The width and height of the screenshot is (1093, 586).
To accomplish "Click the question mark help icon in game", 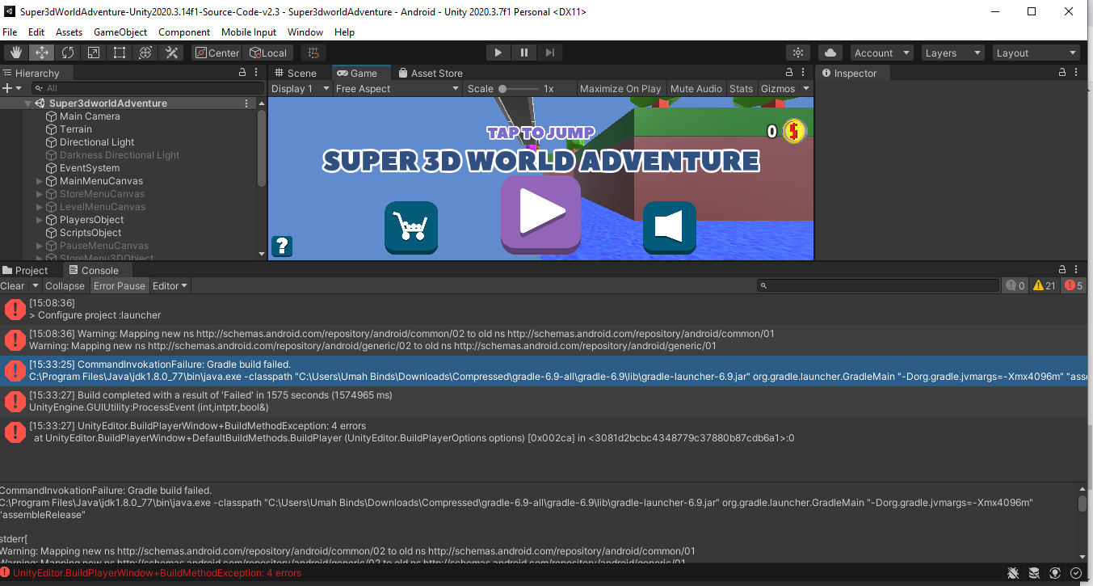I will pos(281,246).
